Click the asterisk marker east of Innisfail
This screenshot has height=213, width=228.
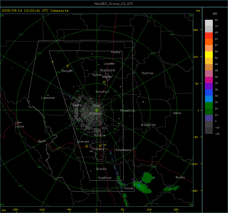[120, 87]
